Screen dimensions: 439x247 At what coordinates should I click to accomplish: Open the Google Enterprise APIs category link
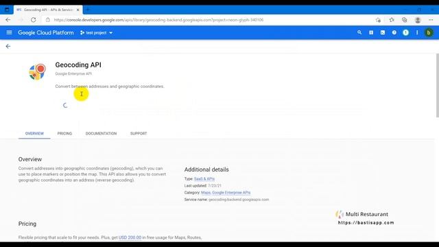(231, 193)
